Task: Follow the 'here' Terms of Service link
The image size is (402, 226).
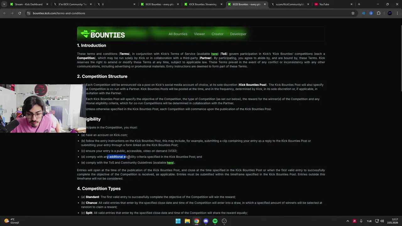Action: click(x=215, y=54)
